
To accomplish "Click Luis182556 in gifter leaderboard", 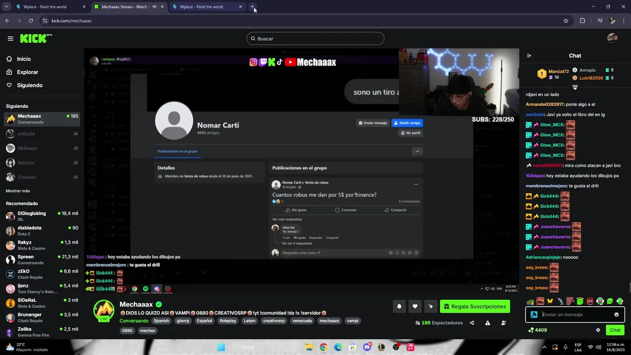I will (x=591, y=78).
